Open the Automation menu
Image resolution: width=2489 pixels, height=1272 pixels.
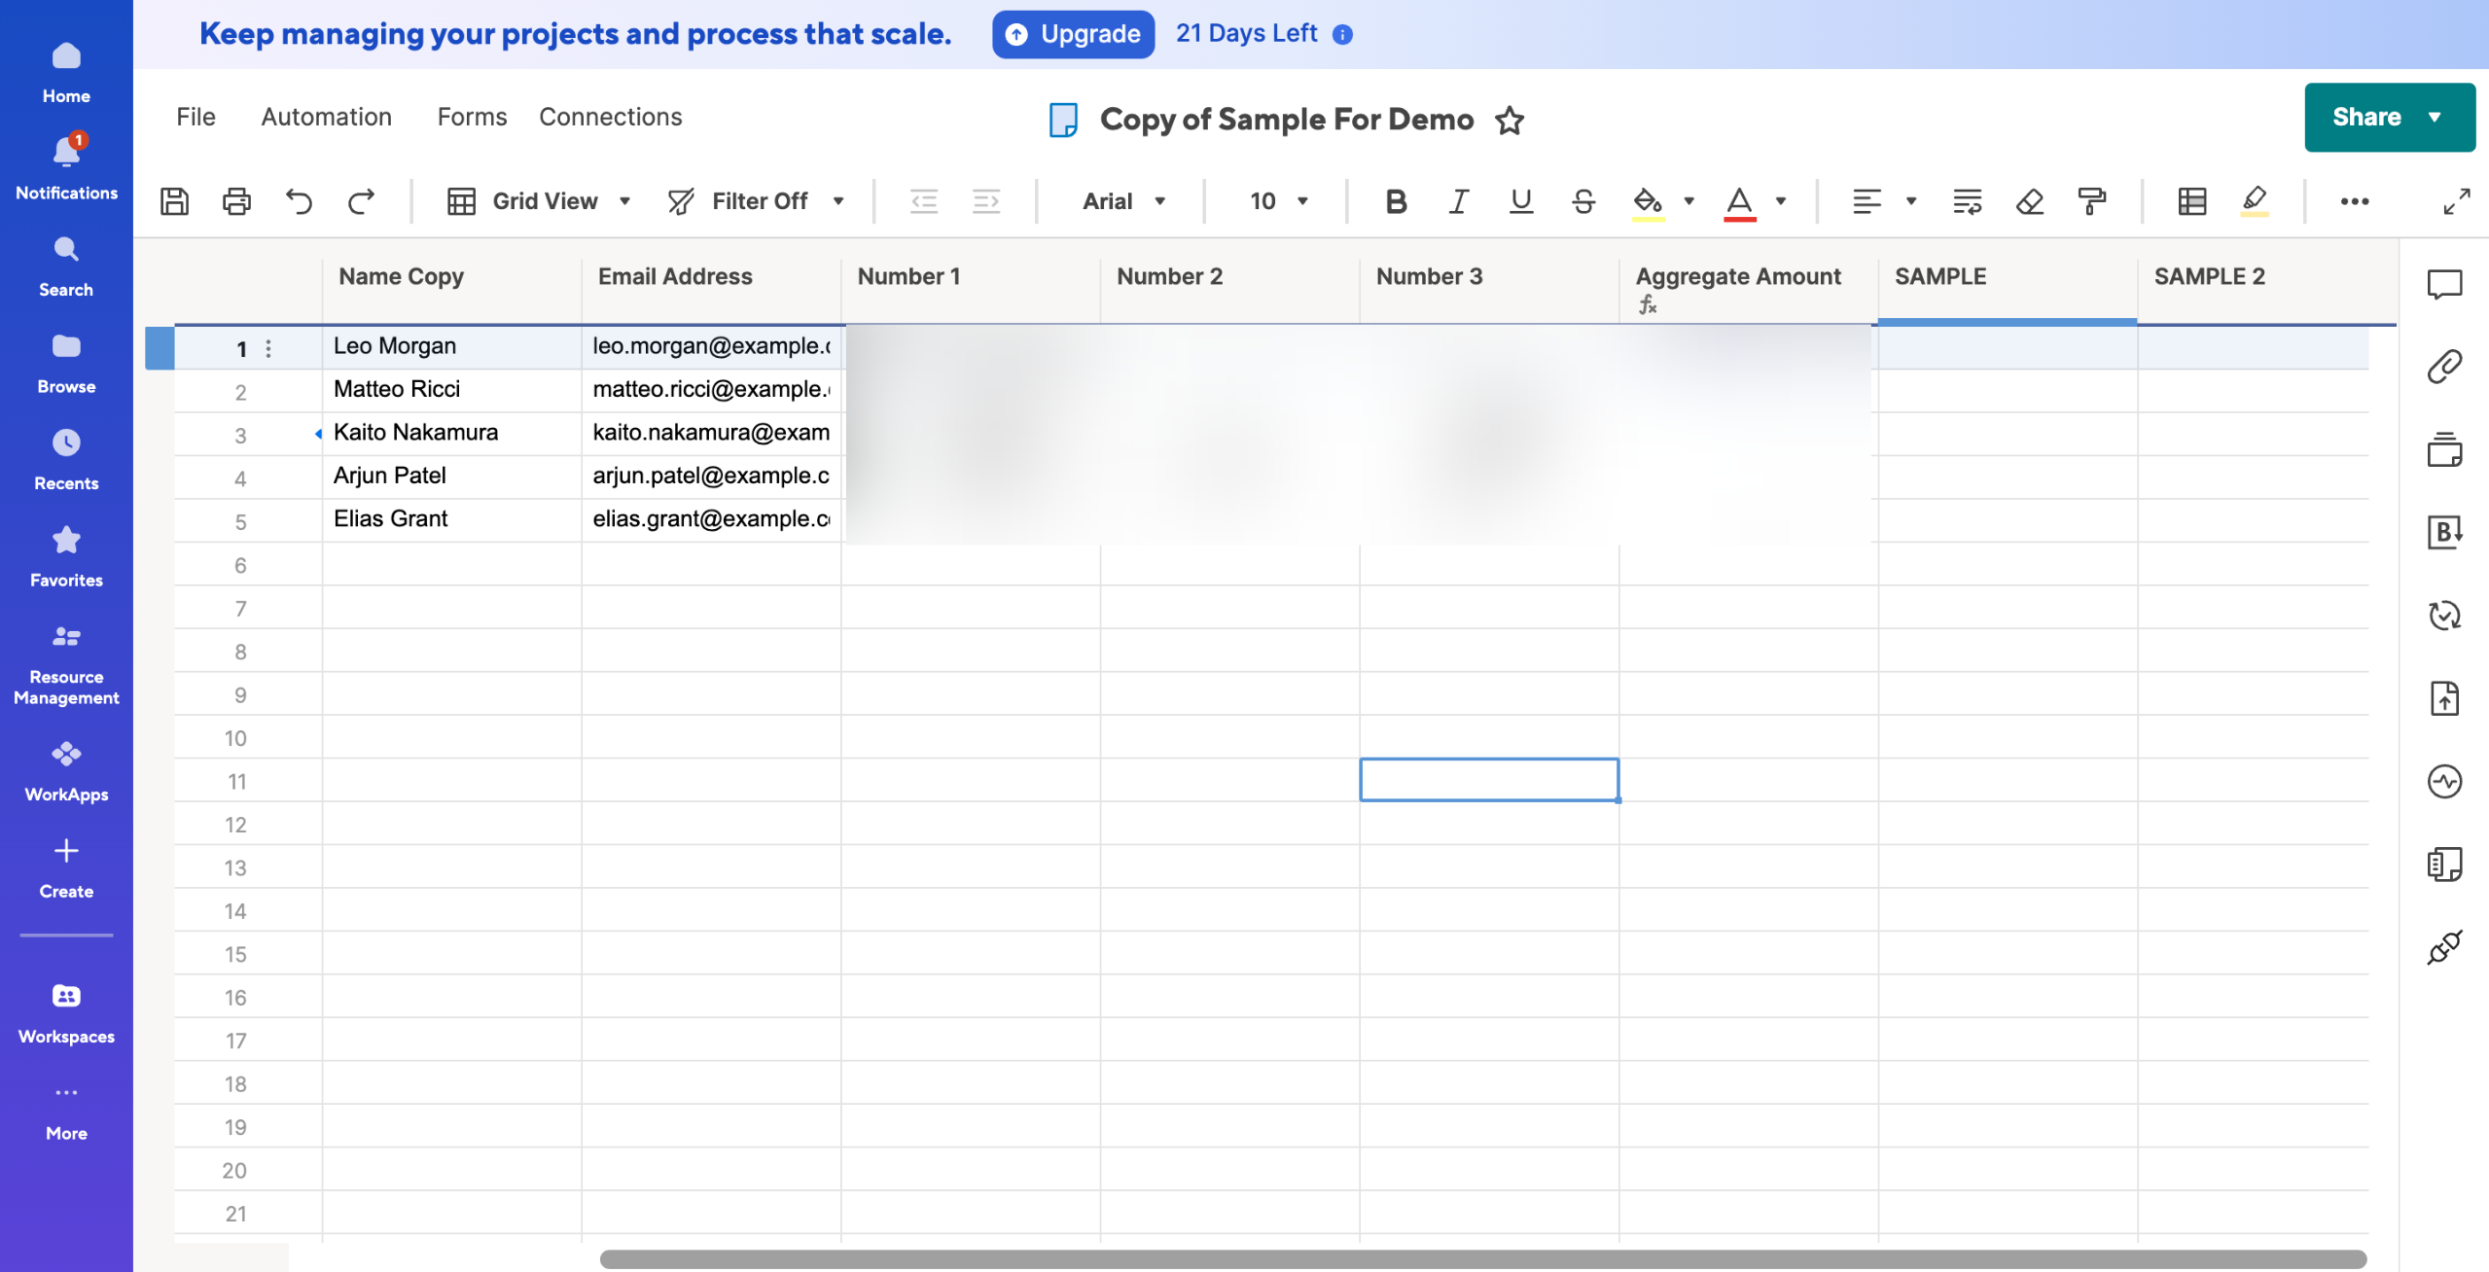pyautogui.click(x=326, y=117)
